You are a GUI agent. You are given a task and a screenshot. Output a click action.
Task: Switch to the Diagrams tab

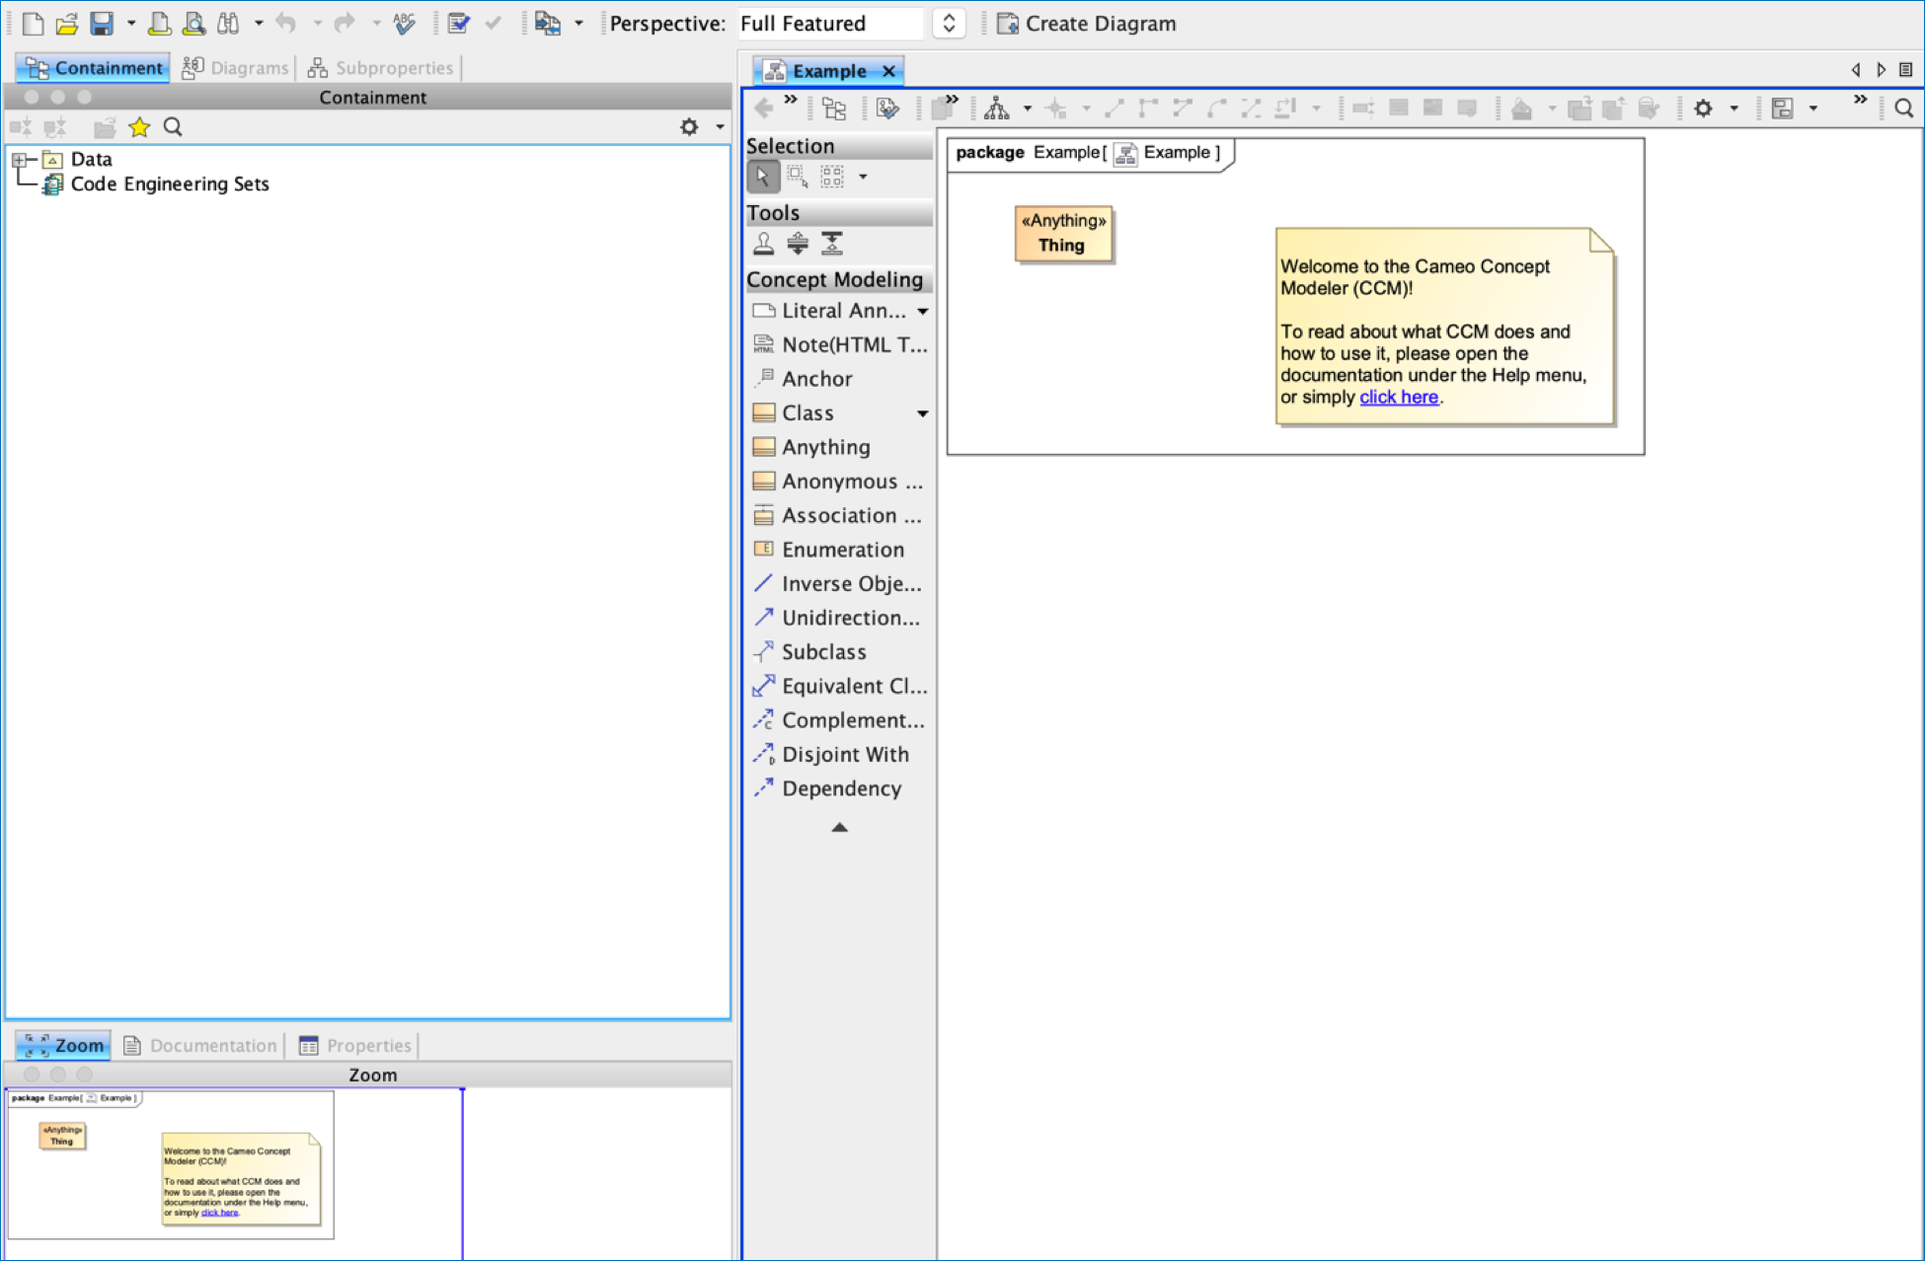point(237,68)
